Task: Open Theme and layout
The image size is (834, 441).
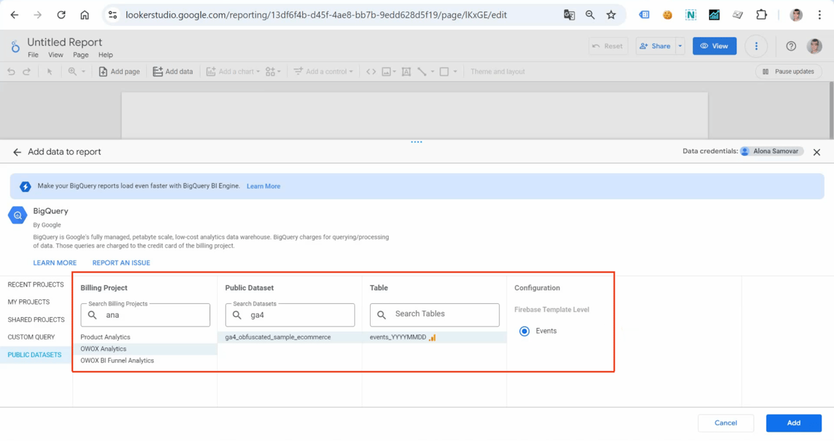Action: pos(498,71)
